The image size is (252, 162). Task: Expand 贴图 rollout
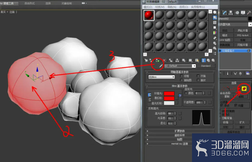[x=180, y=139]
